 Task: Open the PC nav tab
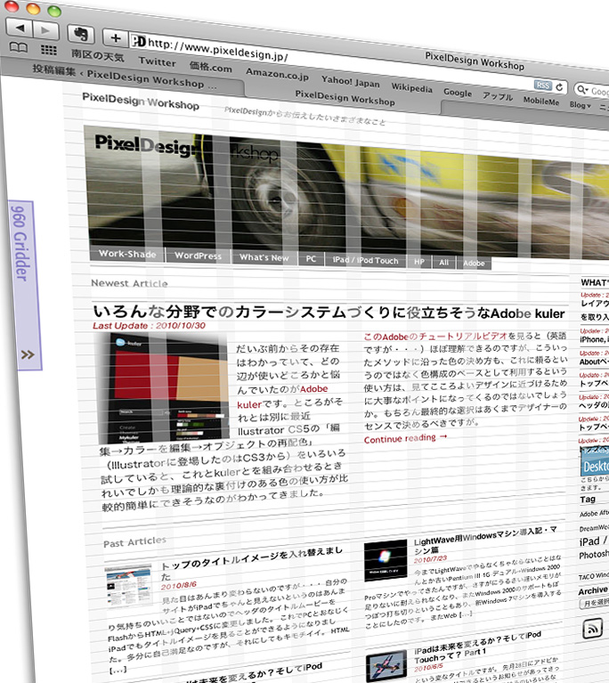(x=311, y=259)
